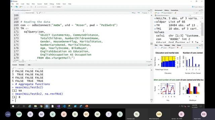Screen dimensions: 215x120
Task: Open the File menu
Action: pos(12,4)
